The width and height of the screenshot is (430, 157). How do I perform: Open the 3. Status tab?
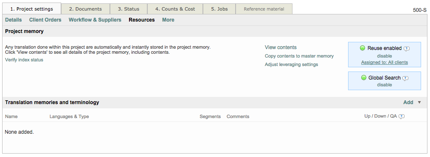pos(129,9)
